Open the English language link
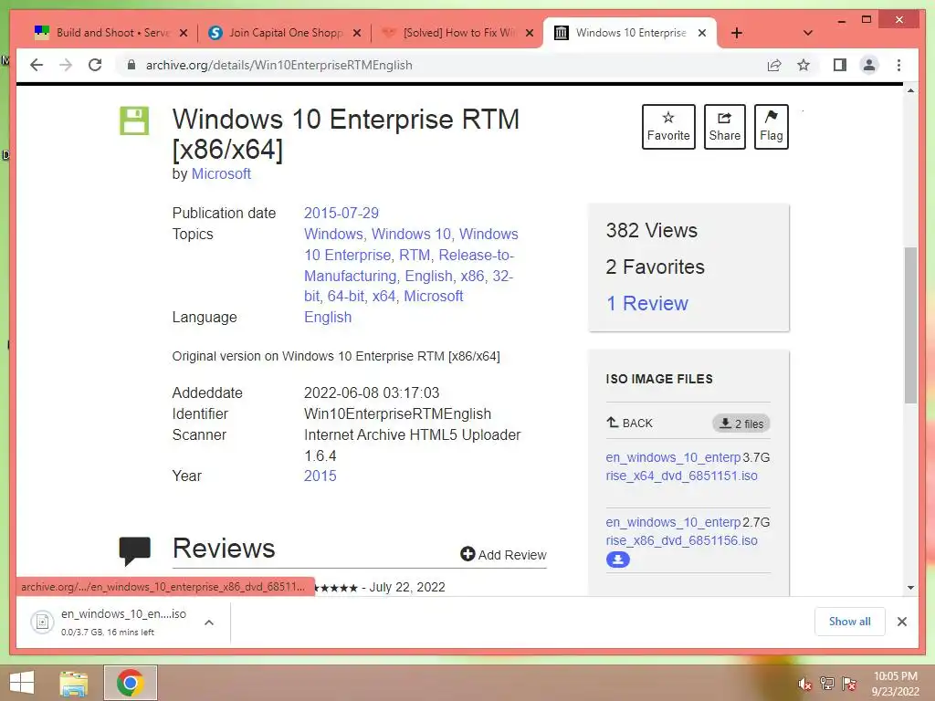Image resolution: width=935 pixels, height=701 pixels. pyautogui.click(x=328, y=317)
